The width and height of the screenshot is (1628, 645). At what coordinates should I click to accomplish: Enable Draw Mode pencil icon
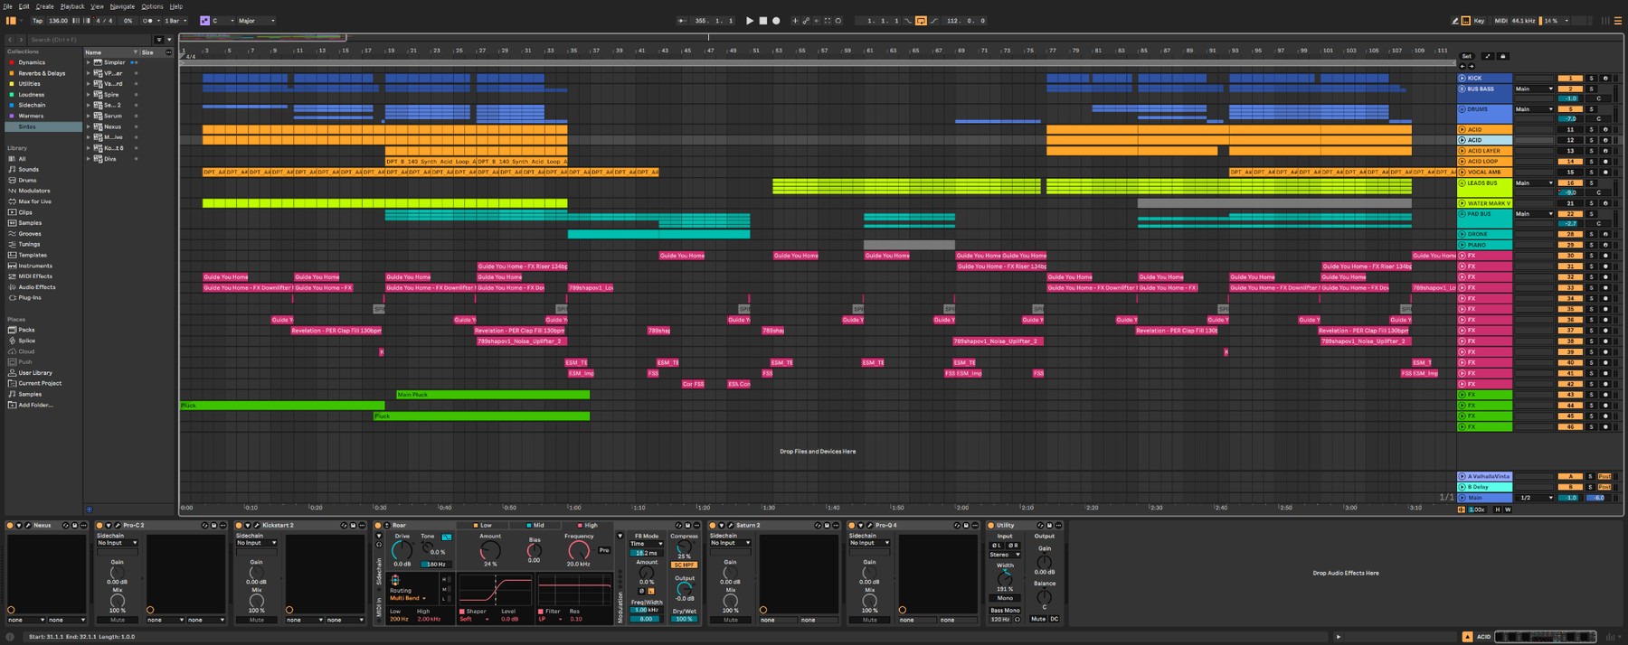click(1455, 21)
